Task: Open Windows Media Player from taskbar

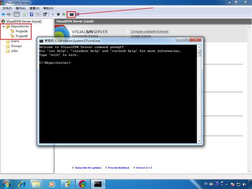Action: point(52,184)
